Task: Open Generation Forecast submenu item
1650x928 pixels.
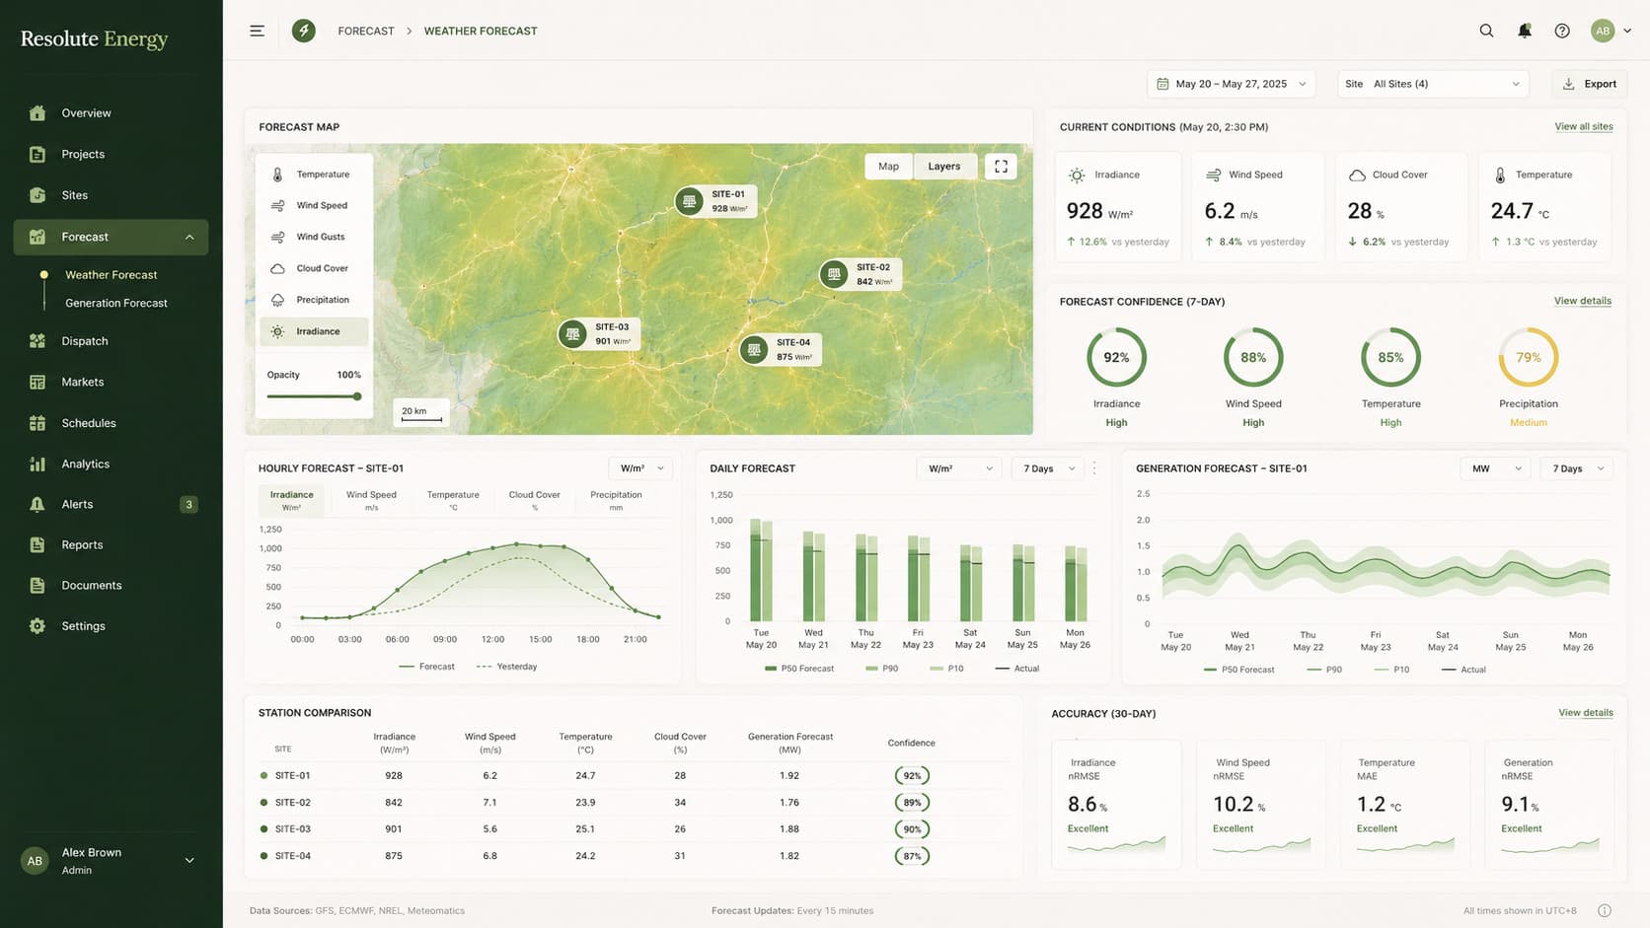Action: click(116, 303)
